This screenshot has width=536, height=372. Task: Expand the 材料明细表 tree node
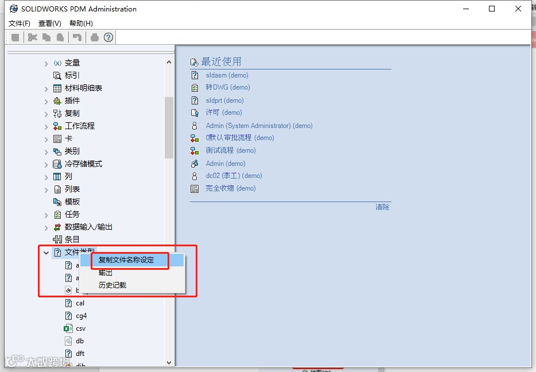point(46,89)
